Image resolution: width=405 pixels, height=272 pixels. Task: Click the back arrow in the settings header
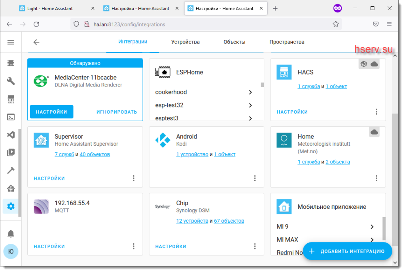pos(36,42)
